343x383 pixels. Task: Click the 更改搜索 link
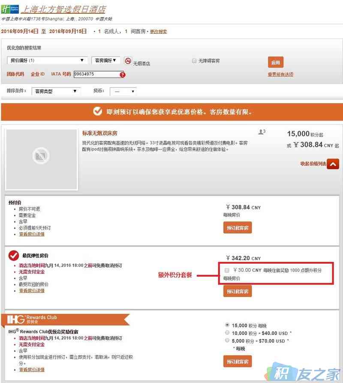click(x=158, y=32)
